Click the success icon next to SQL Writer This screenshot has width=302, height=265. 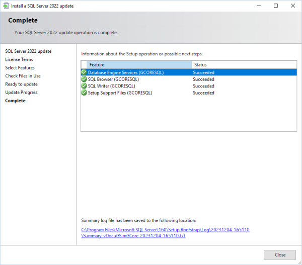[x=84, y=86]
